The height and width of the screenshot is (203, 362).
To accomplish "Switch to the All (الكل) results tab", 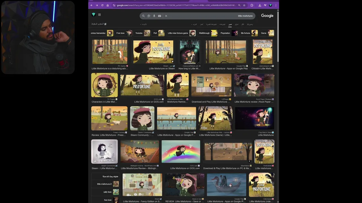I will point(243,25).
